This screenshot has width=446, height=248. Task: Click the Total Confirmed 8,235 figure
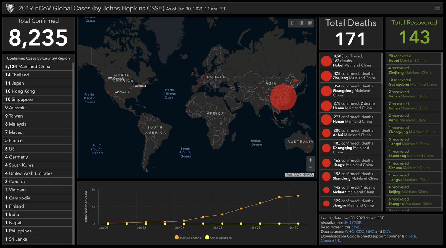tap(38, 38)
